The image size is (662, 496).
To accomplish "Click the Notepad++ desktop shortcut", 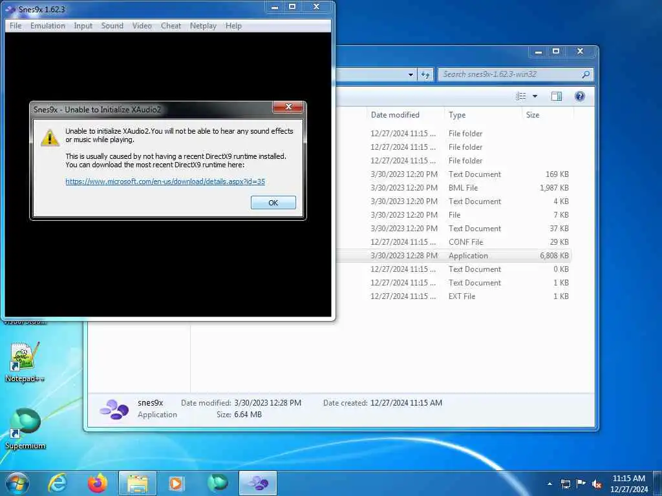I will click(x=25, y=362).
